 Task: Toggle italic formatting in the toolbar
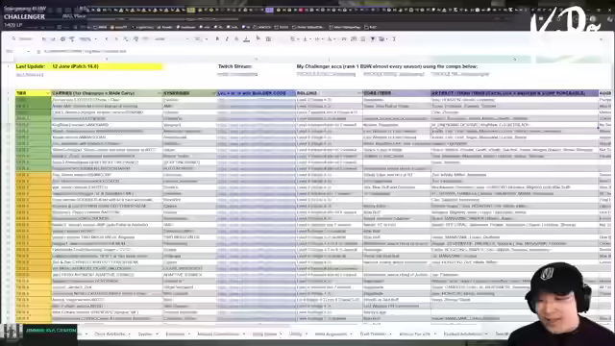pos(227,38)
